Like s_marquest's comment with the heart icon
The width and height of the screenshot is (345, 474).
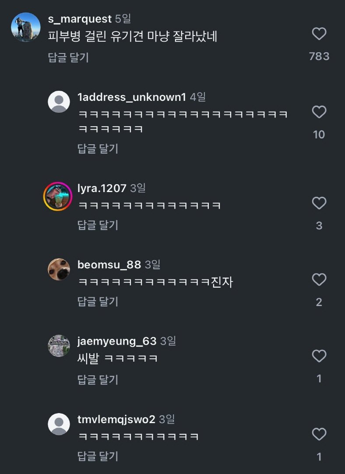click(319, 34)
